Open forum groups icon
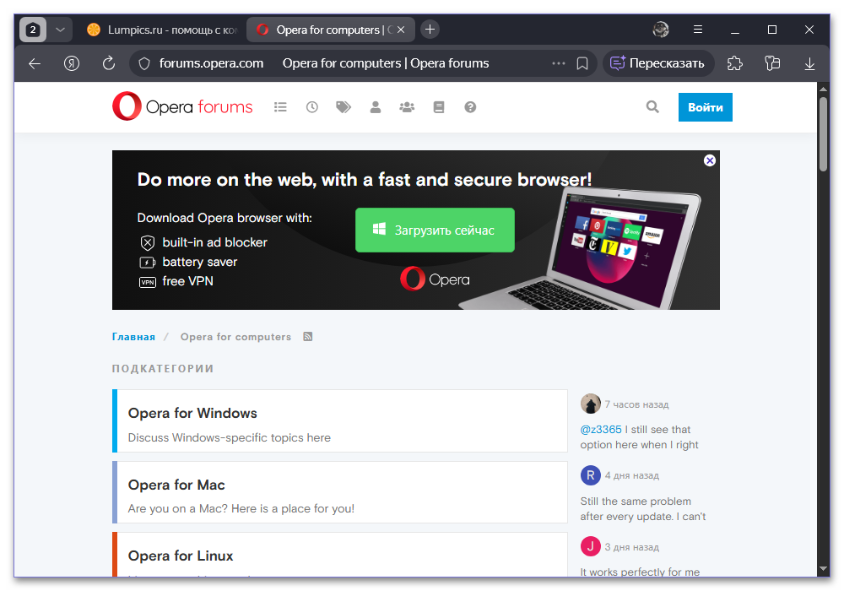Viewport: 844px width, 591px height. (407, 107)
